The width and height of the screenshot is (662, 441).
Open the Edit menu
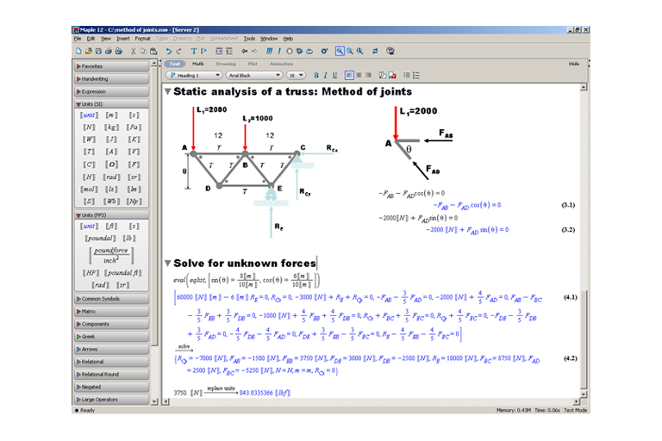pyautogui.click(x=91, y=39)
